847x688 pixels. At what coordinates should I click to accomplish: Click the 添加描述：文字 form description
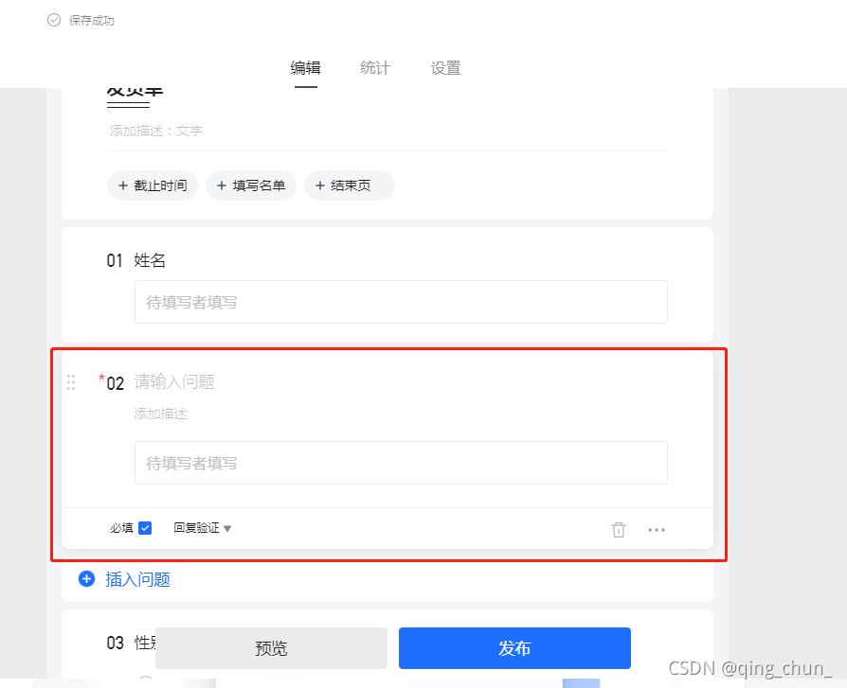point(156,131)
